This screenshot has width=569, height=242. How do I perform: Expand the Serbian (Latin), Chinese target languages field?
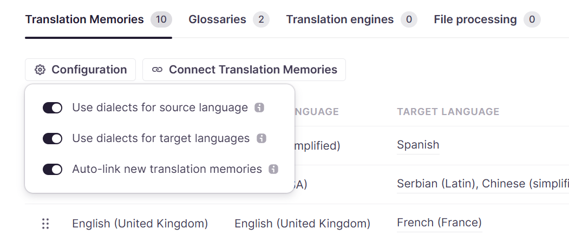tap(482, 184)
